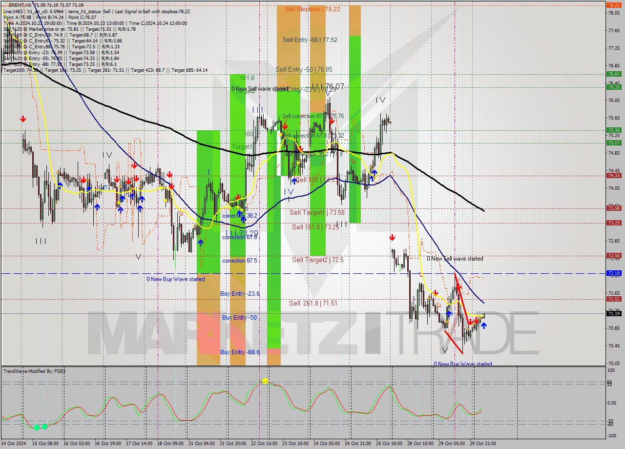Click the black 71.19 current price tag
The width and height of the screenshot is (625, 449).
coord(613,313)
